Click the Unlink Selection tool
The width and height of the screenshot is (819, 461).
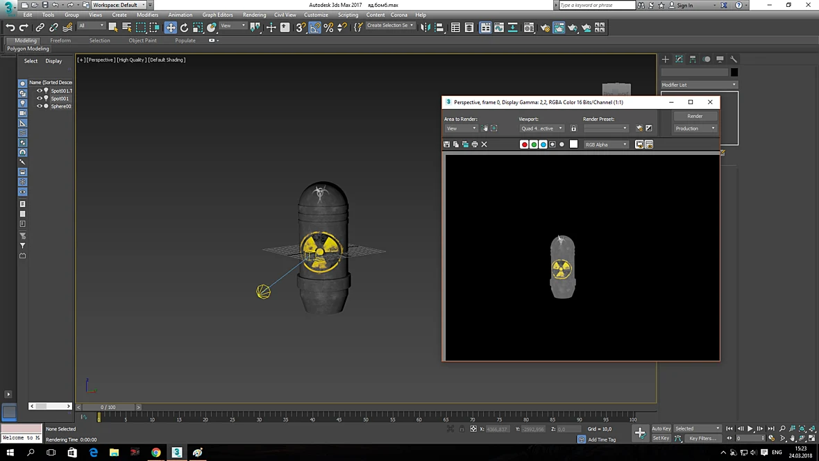[53, 27]
